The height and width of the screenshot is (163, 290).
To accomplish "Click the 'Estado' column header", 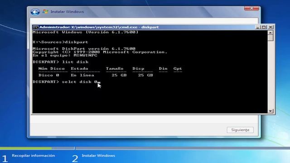I will [x=80, y=68].
